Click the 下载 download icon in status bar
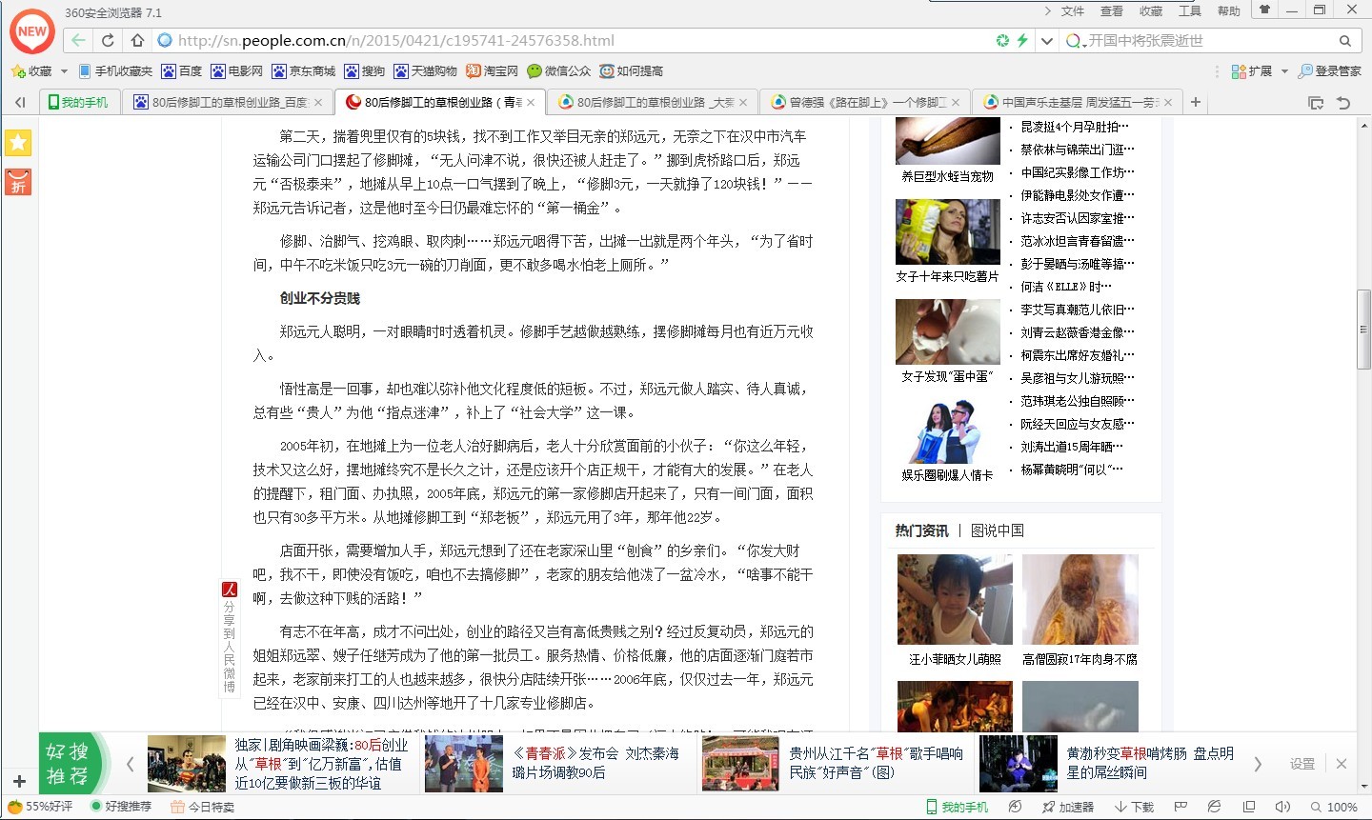Image resolution: width=1372 pixels, height=820 pixels. coord(1134,807)
